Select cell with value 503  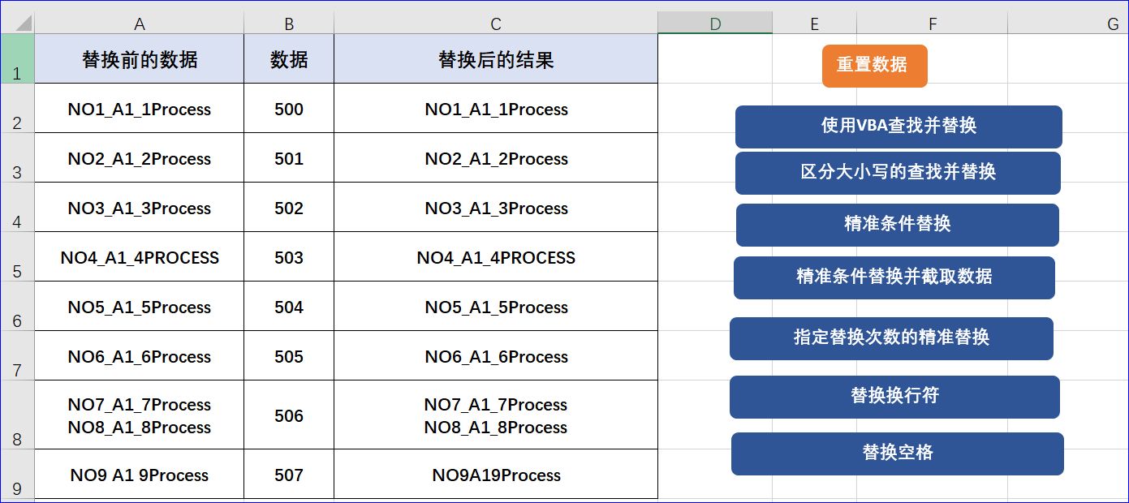pos(289,256)
